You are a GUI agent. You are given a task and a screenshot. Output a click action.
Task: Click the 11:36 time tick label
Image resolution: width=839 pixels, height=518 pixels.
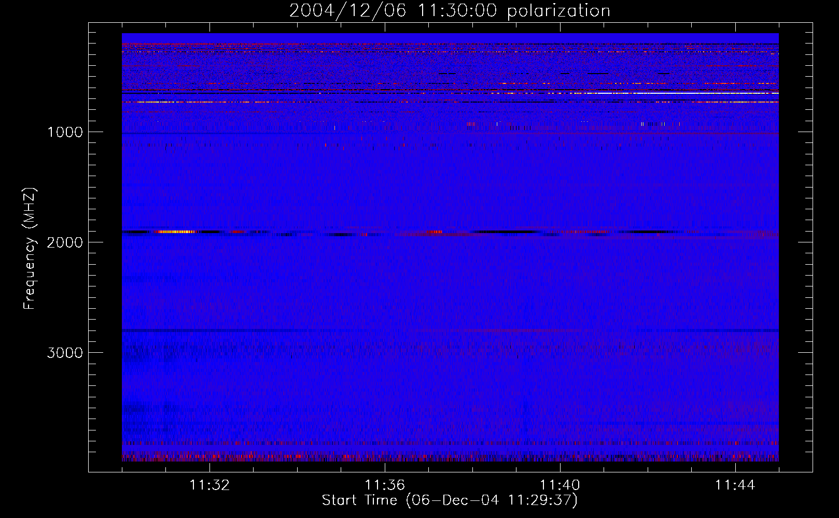tap(385, 485)
